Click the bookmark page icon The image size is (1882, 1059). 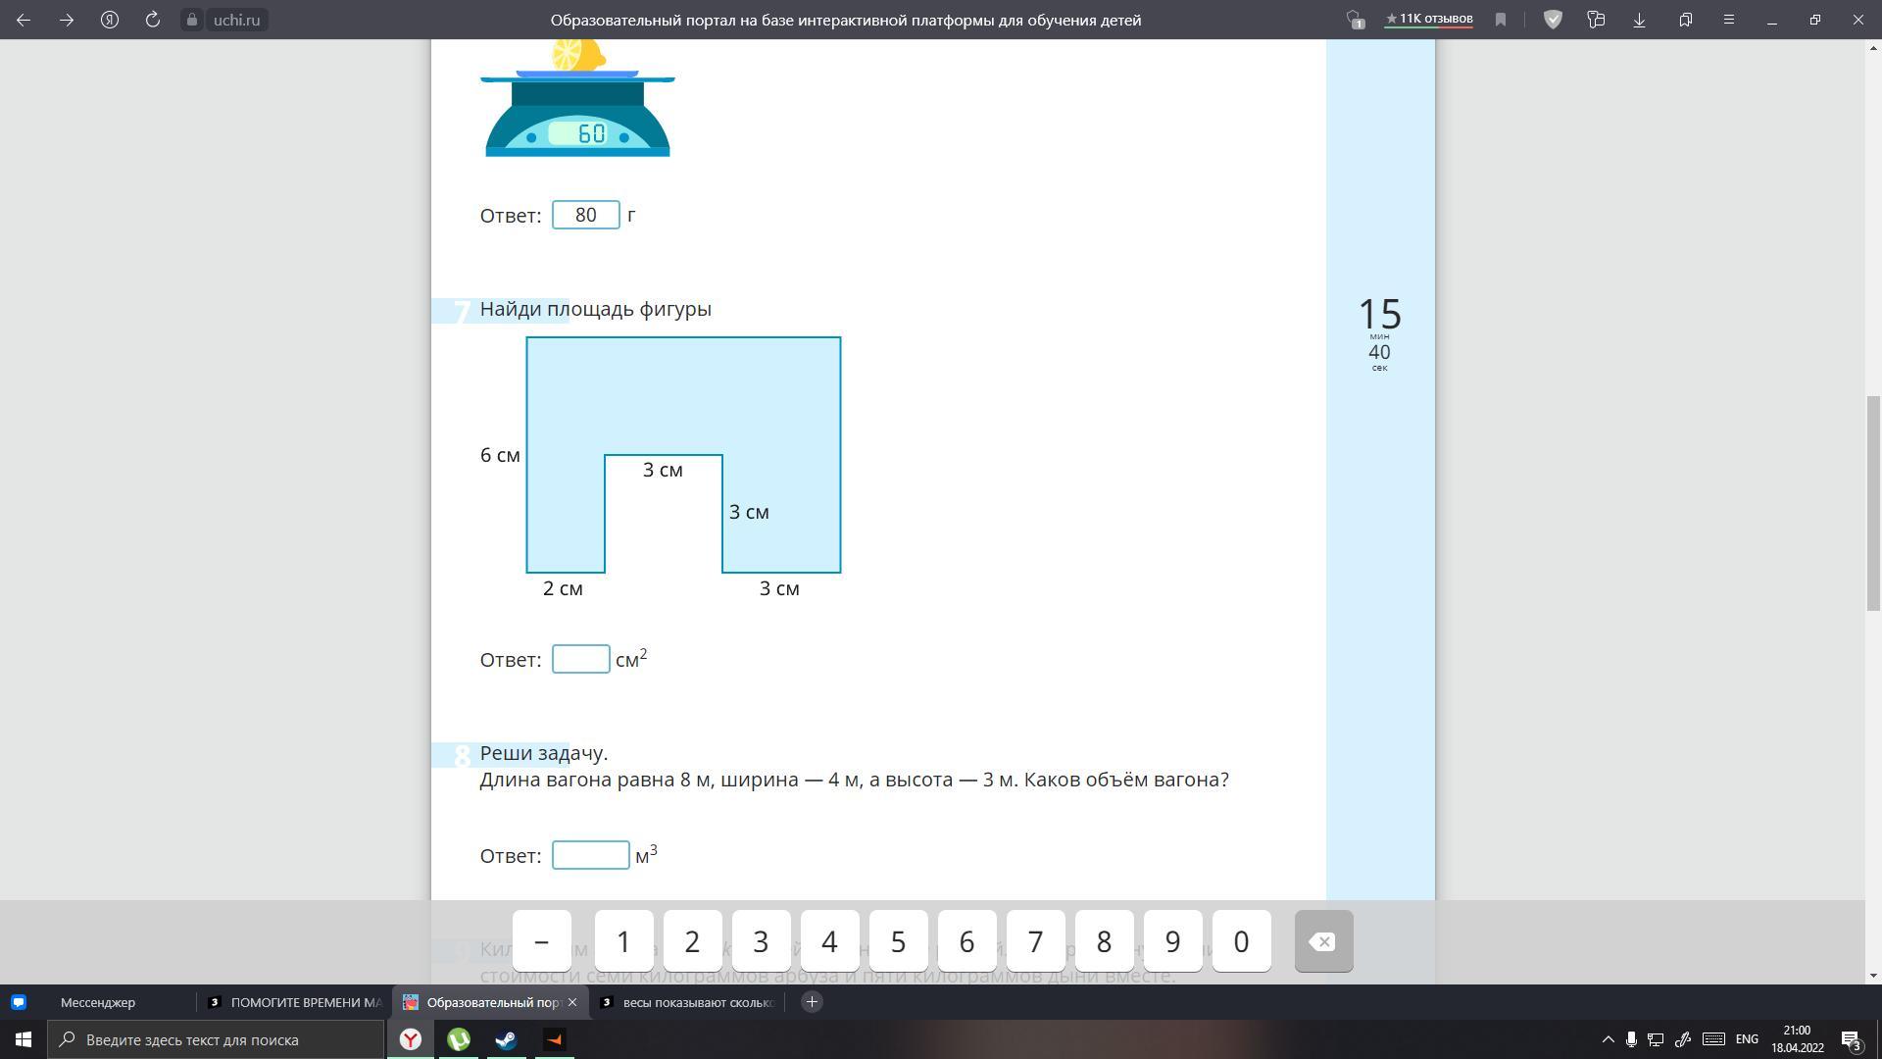[1500, 20]
